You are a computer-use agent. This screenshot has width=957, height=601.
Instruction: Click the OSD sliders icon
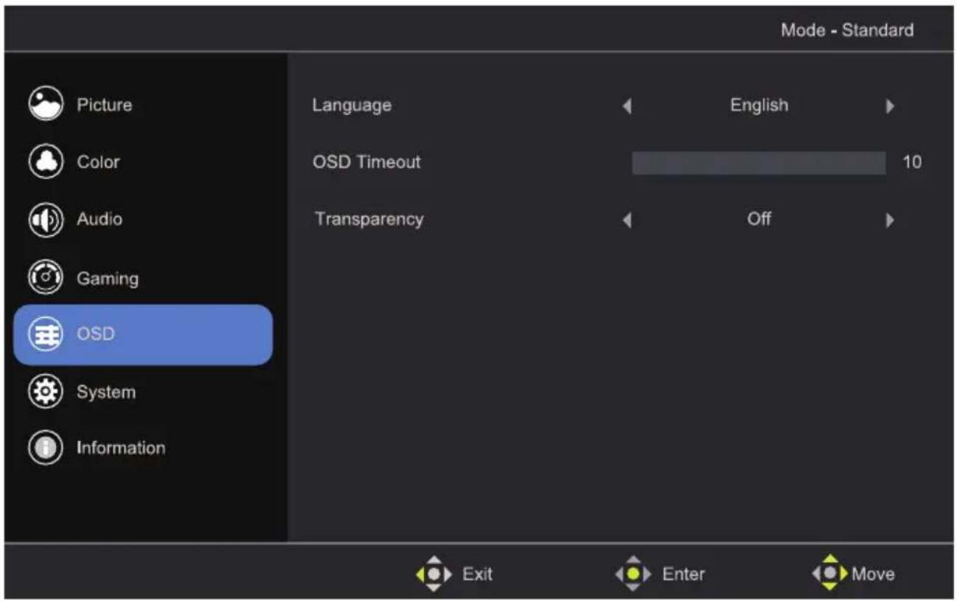pyautogui.click(x=46, y=334)
